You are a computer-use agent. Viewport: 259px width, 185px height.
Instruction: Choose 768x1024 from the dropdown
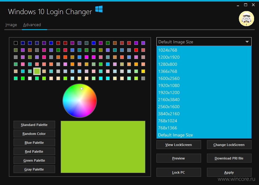coord(204,121)
